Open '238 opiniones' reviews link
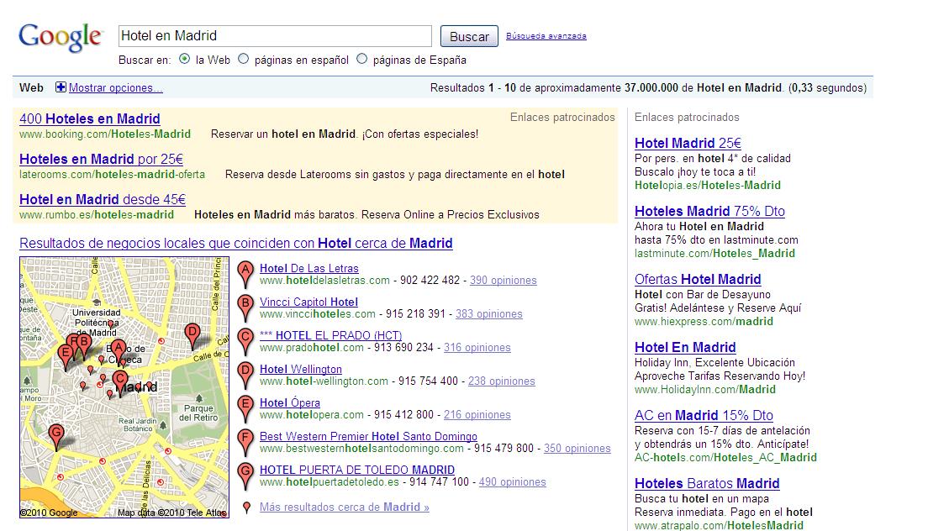 [x=501, y=381]
